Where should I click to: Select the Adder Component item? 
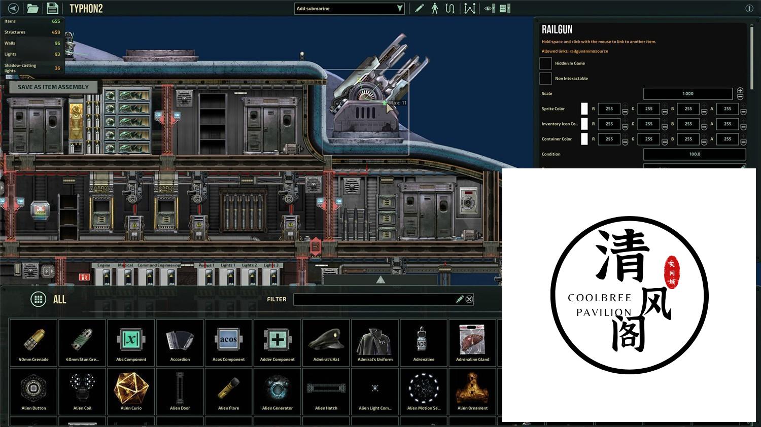[x=278, y=342]
